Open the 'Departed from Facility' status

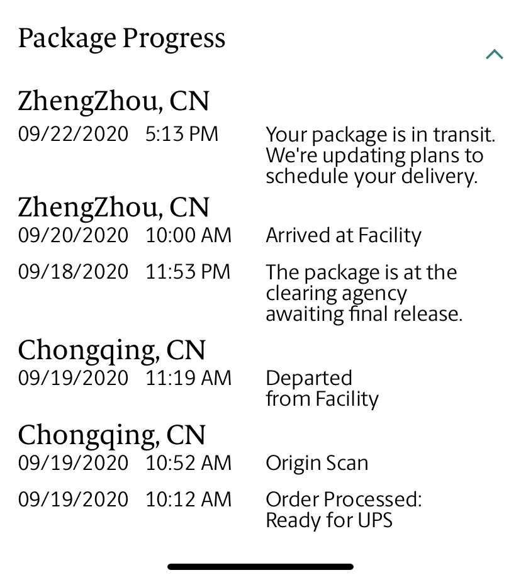point(322,389)
